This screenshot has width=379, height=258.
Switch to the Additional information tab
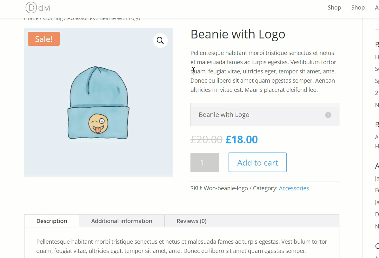click(122, 221)
